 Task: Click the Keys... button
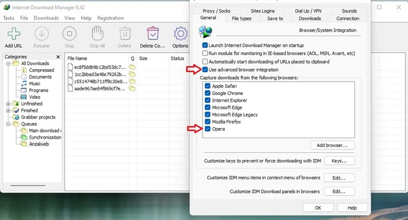pos(339,161)
